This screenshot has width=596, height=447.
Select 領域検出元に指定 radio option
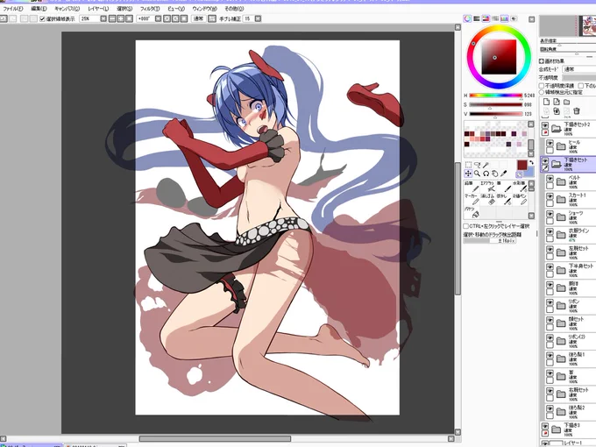tap(542, 92)
